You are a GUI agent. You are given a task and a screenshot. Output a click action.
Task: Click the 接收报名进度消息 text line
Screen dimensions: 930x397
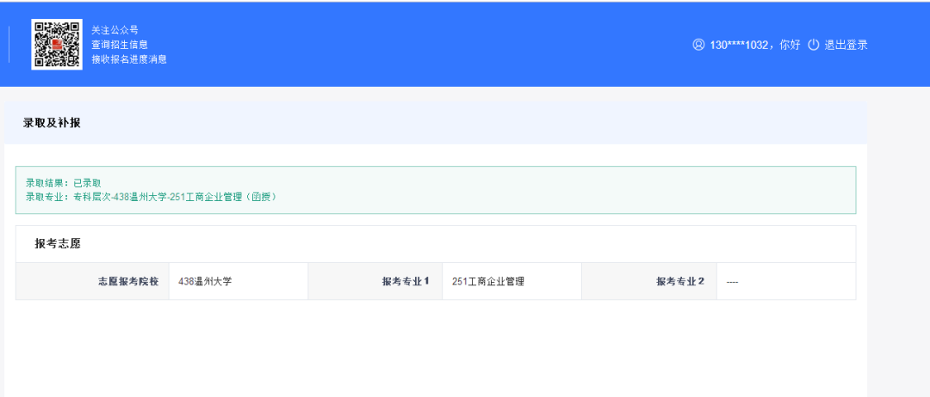pos(128,59)
